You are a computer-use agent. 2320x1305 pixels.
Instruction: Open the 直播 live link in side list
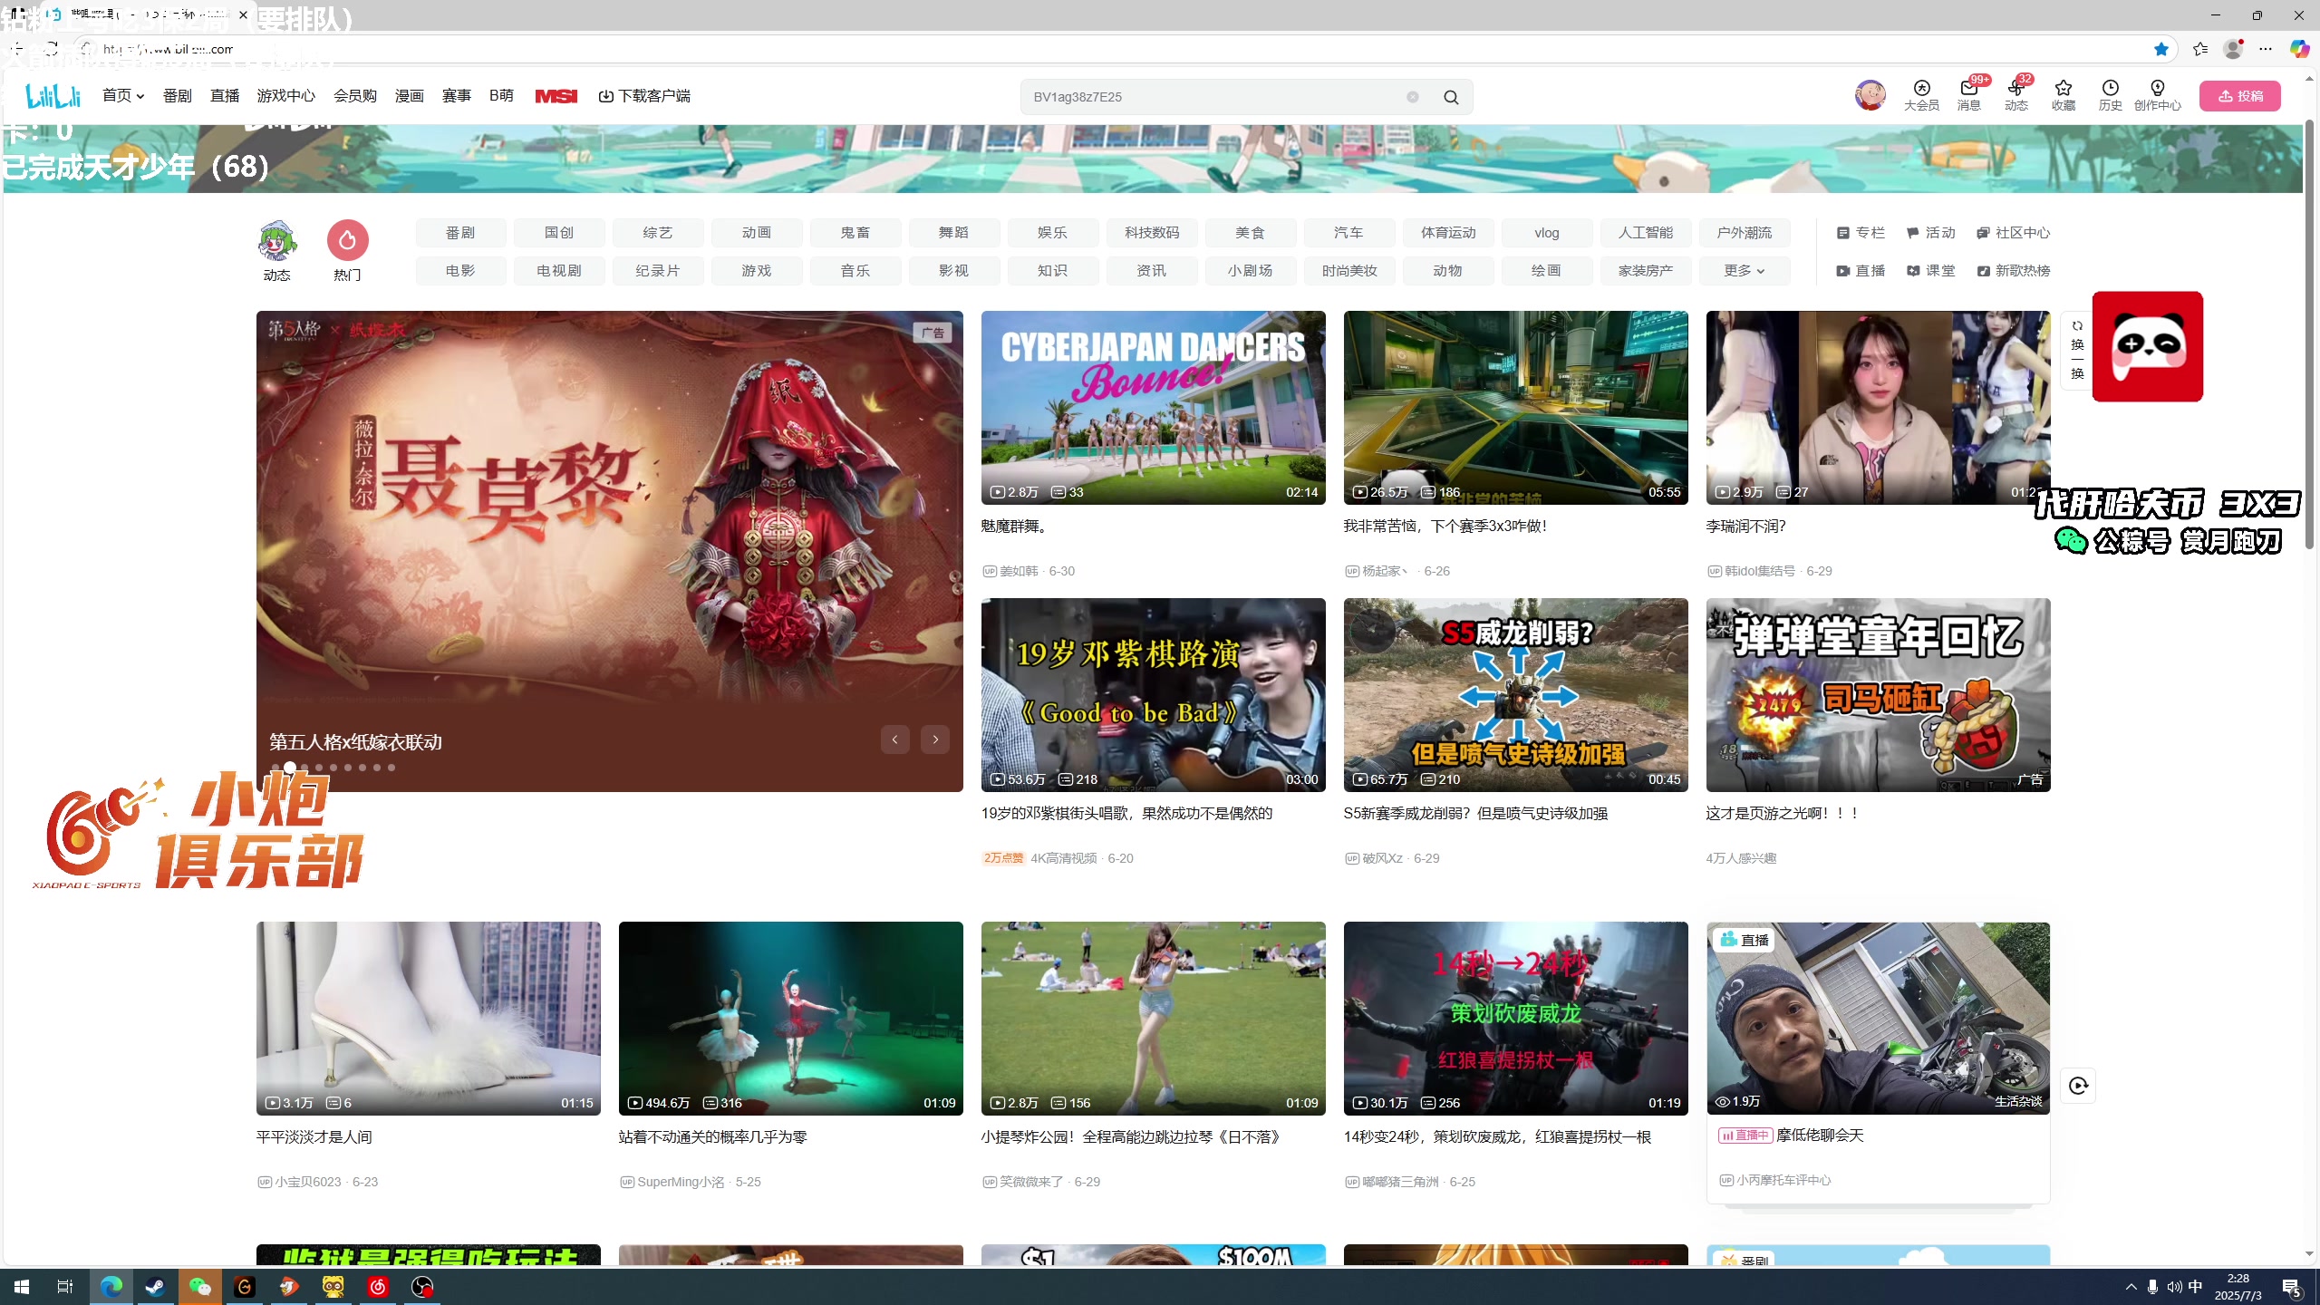[1860, 271]
